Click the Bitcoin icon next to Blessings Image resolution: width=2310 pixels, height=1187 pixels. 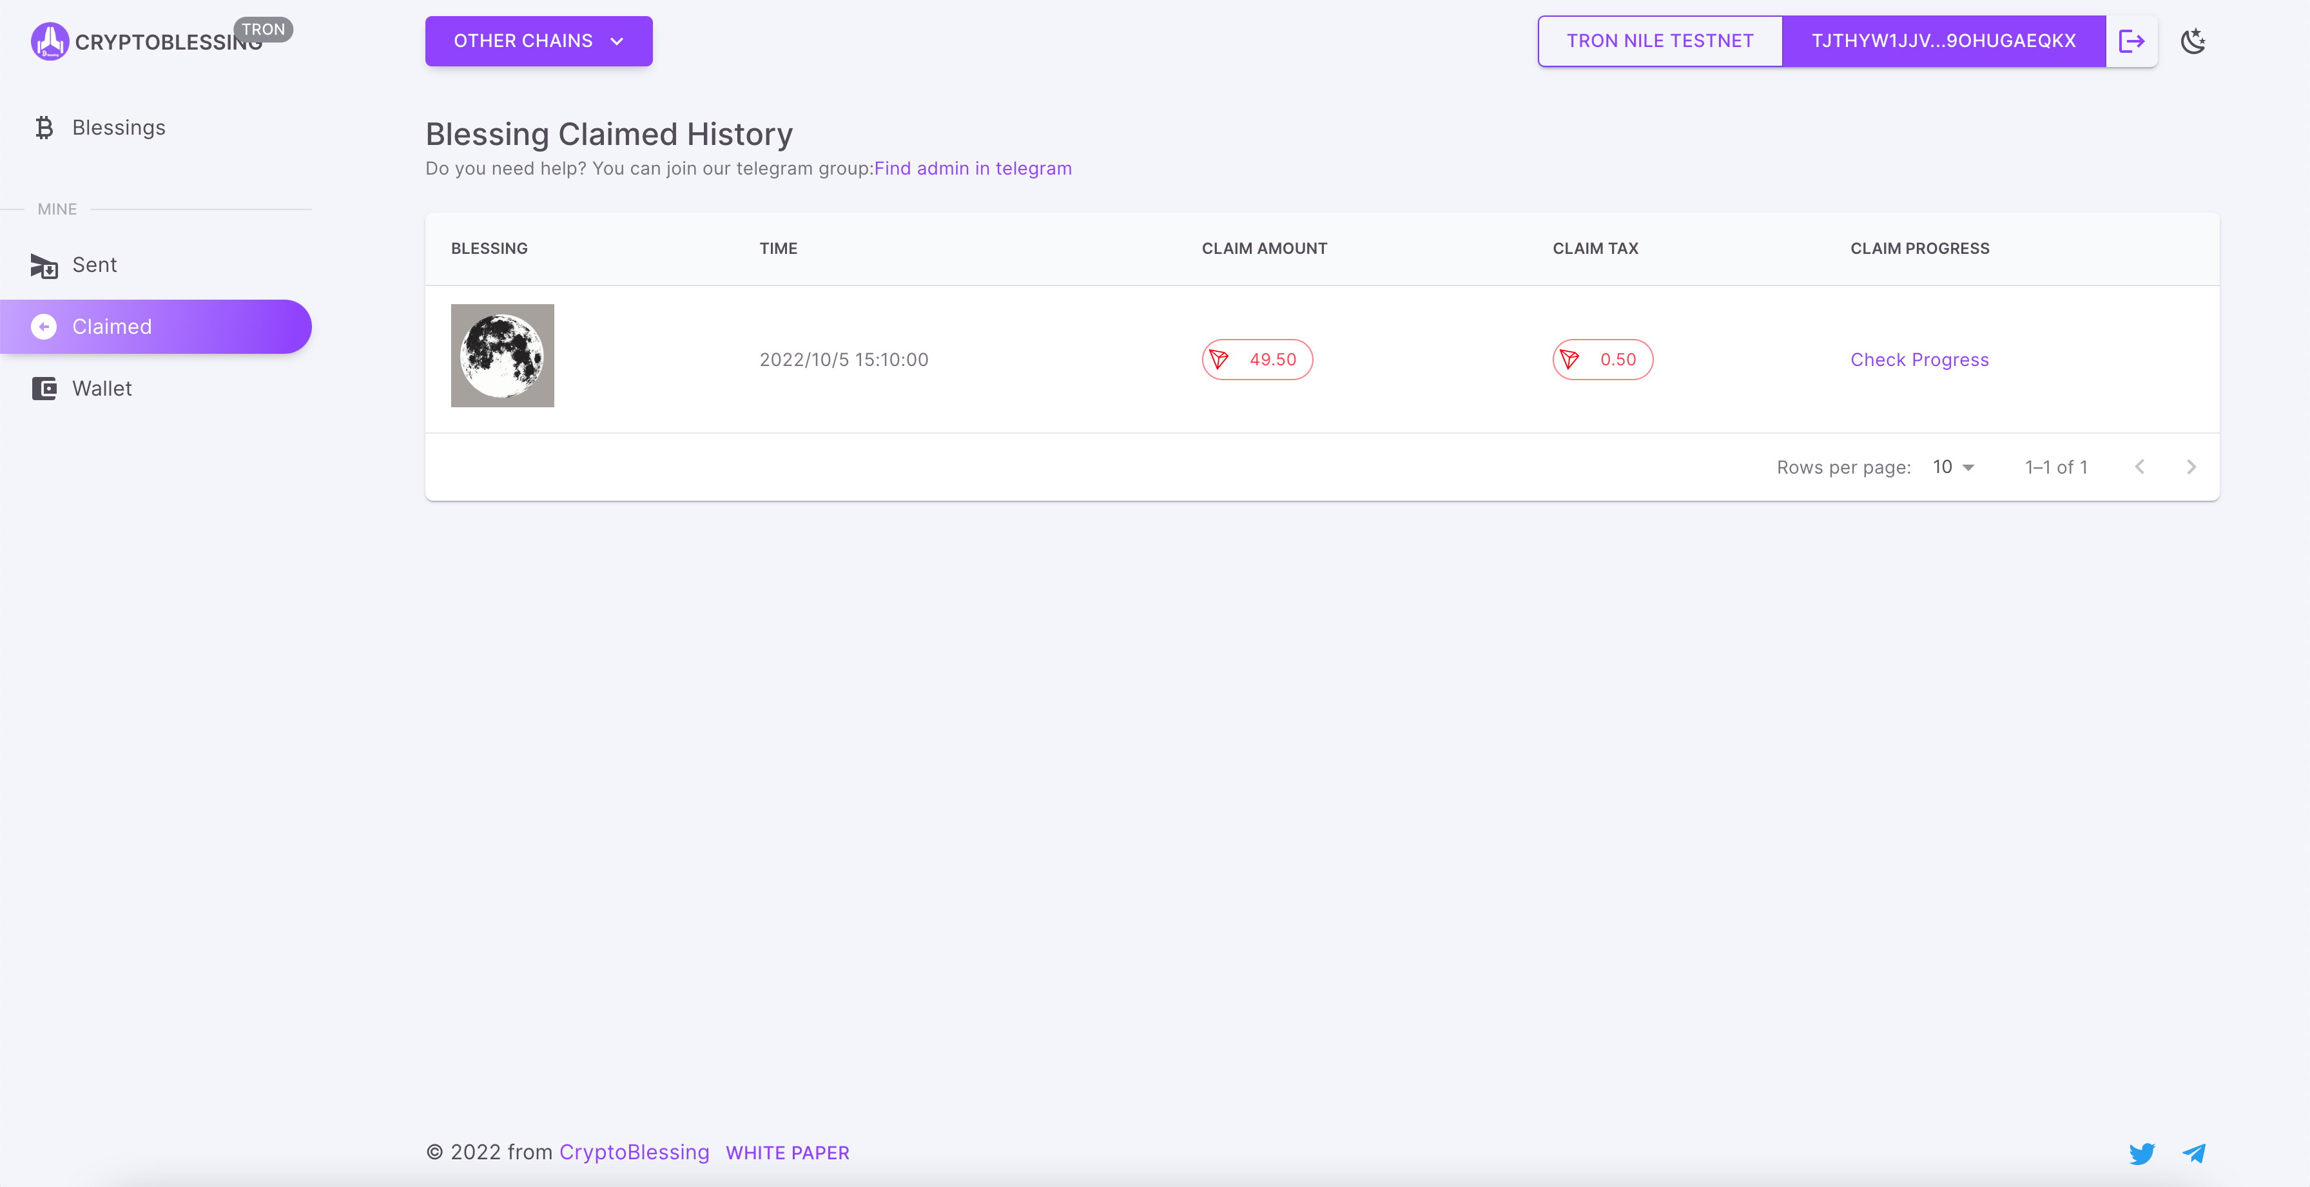coord(44,128)
